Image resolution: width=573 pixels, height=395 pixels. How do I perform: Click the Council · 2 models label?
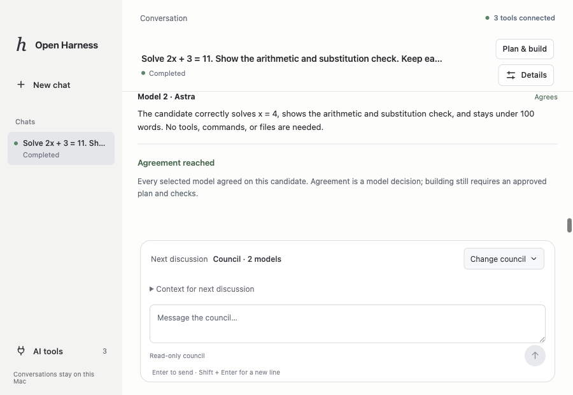click(247, 259)
